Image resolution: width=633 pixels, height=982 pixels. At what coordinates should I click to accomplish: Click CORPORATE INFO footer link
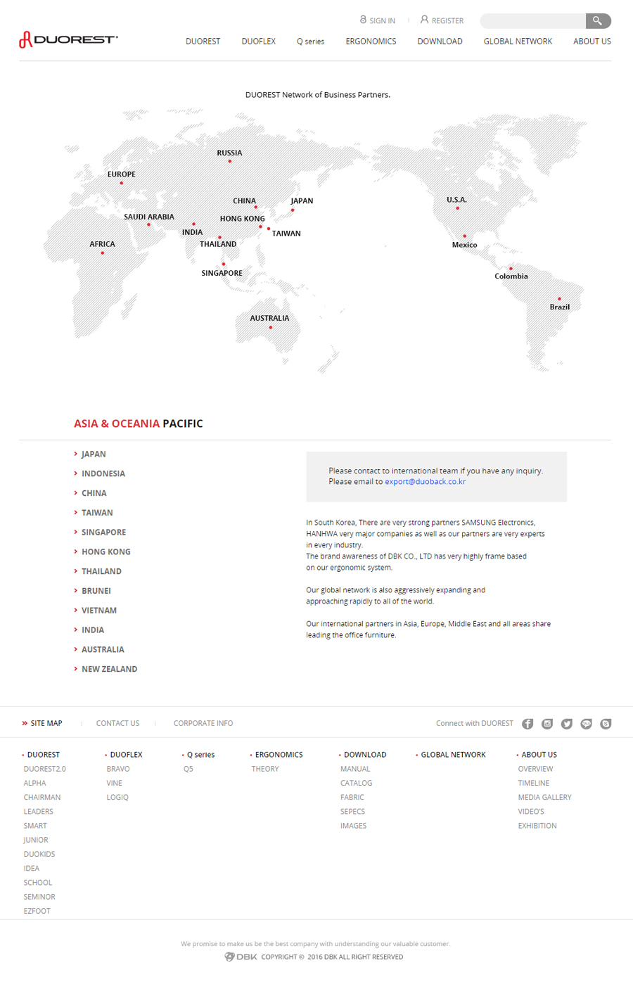point(203,723)
